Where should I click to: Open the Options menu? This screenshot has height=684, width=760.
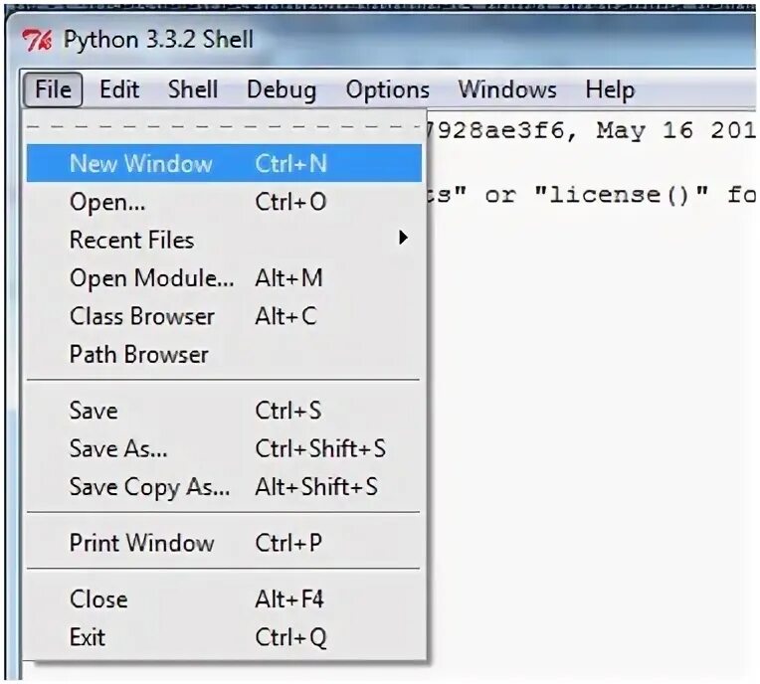pos(388,89)
